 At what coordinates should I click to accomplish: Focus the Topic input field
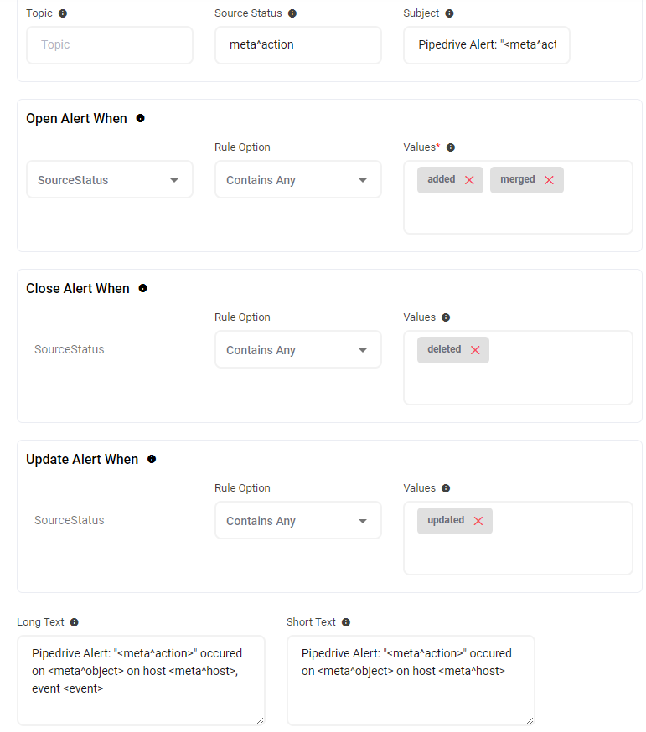point(110,45)
